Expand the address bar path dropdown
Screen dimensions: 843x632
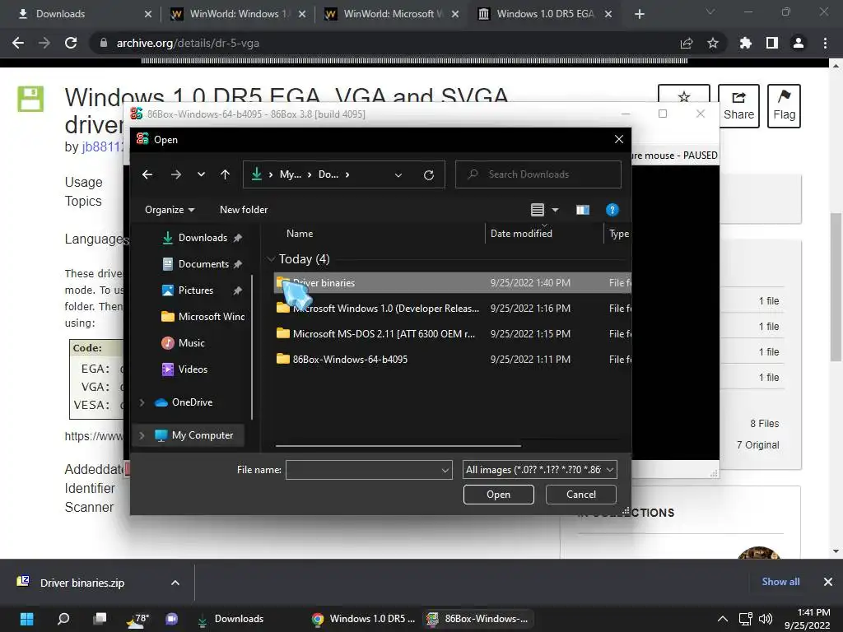pos(398,174)
